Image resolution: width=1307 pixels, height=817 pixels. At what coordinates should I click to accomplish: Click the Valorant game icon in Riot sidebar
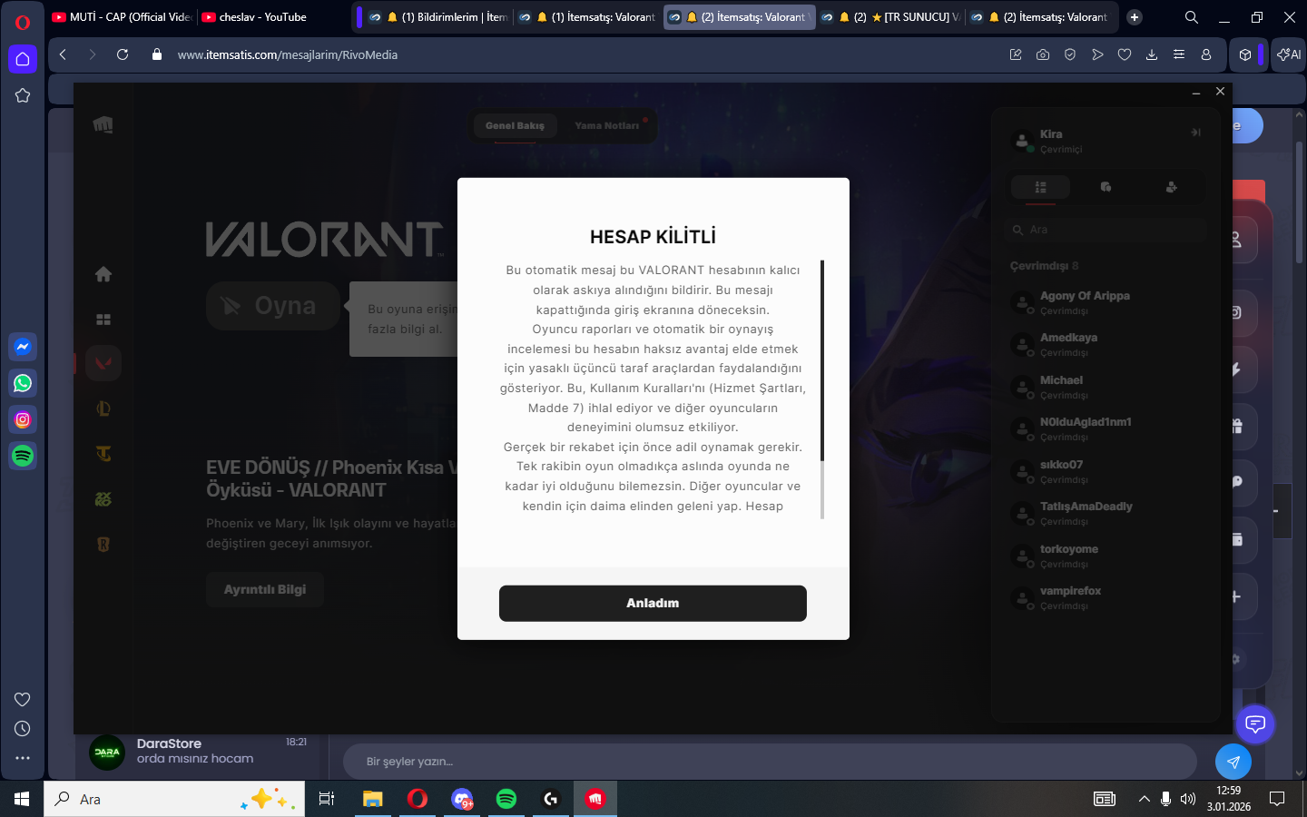point(103,364)
